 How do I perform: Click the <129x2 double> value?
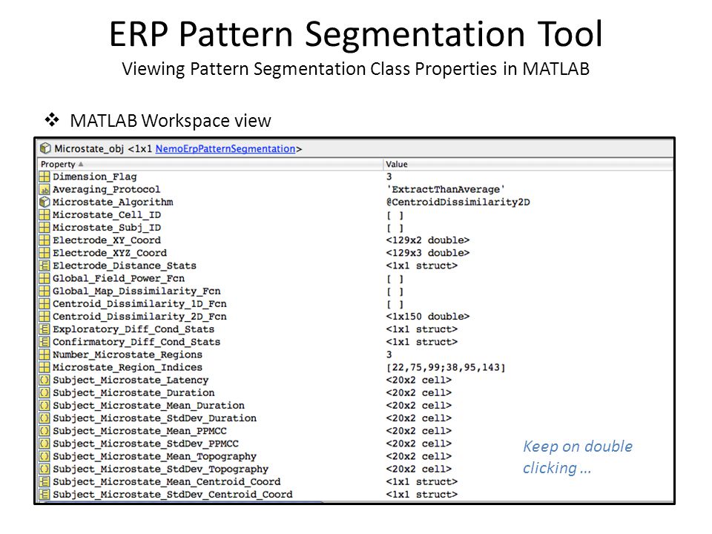[x=428, y=240]
